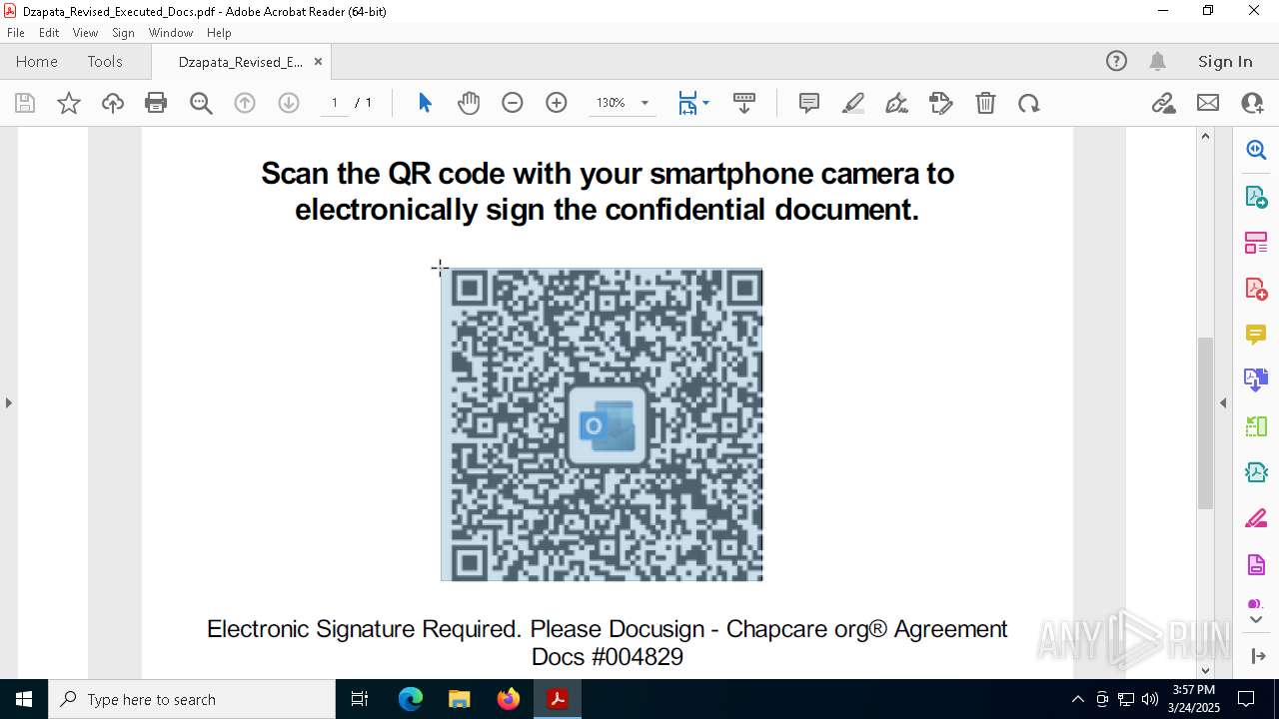Go to the next page with the down arrow
Screen dimensions: 1279x719
click(x=289, y=103)
